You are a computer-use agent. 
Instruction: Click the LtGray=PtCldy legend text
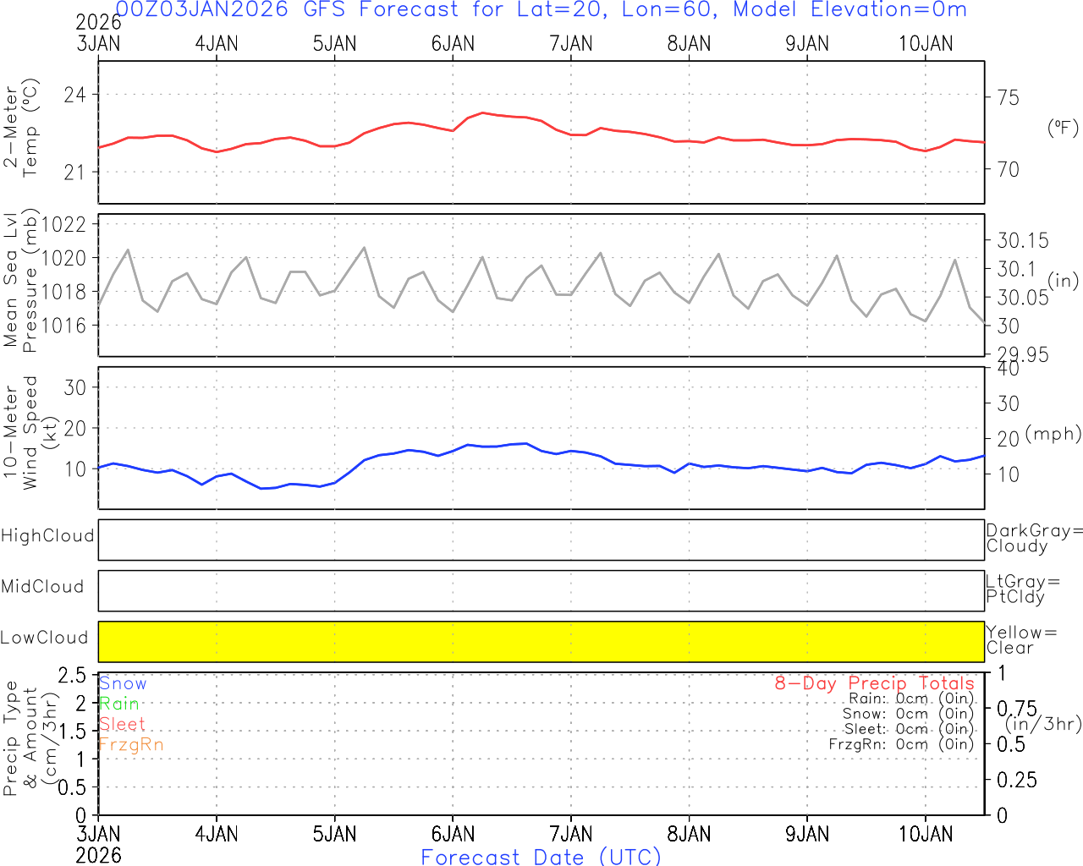[x=1022, y=589]
